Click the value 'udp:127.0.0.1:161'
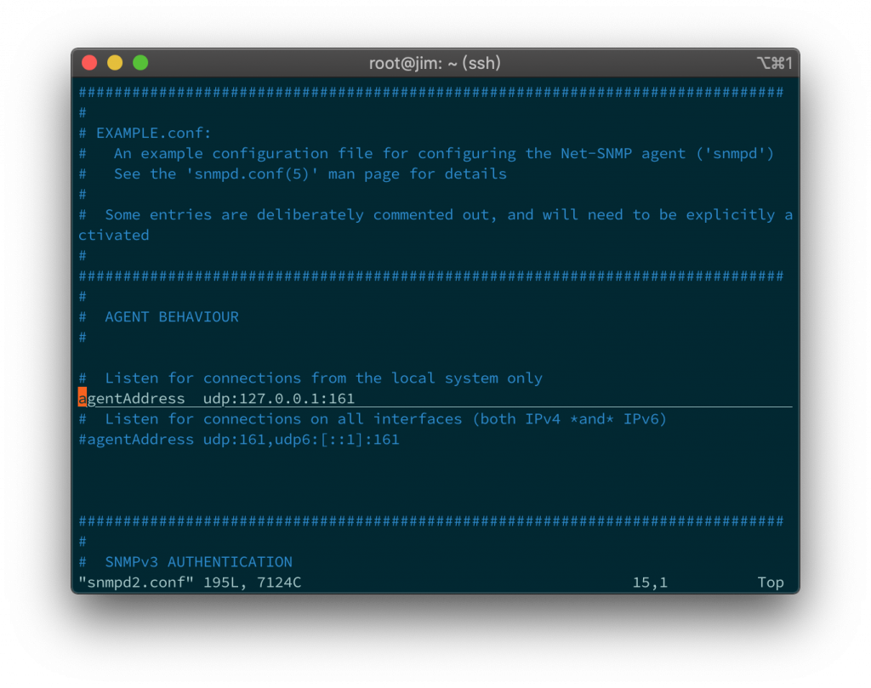This screenshot has height=688, width=871. pyautogui.click(x=279, y=399)
